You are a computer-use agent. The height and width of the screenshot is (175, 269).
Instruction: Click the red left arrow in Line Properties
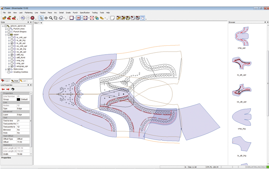(3, 89)
